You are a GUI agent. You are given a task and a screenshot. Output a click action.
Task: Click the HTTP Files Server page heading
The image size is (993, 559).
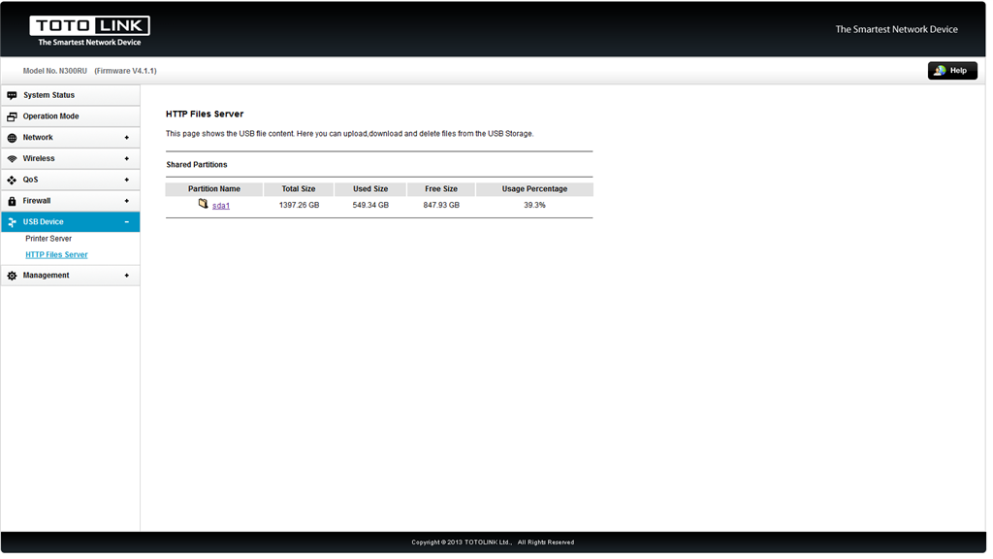point(205,115)
